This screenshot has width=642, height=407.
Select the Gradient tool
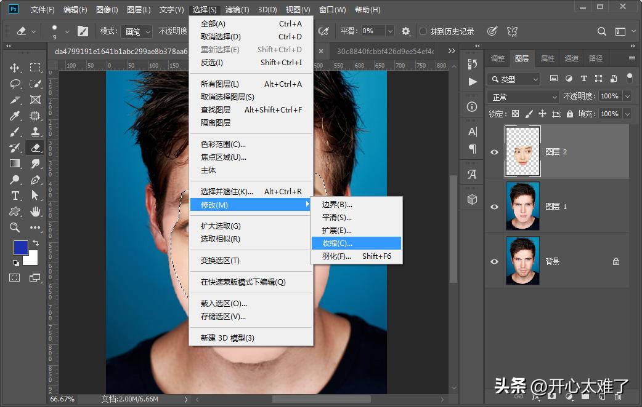pos(14,163)
